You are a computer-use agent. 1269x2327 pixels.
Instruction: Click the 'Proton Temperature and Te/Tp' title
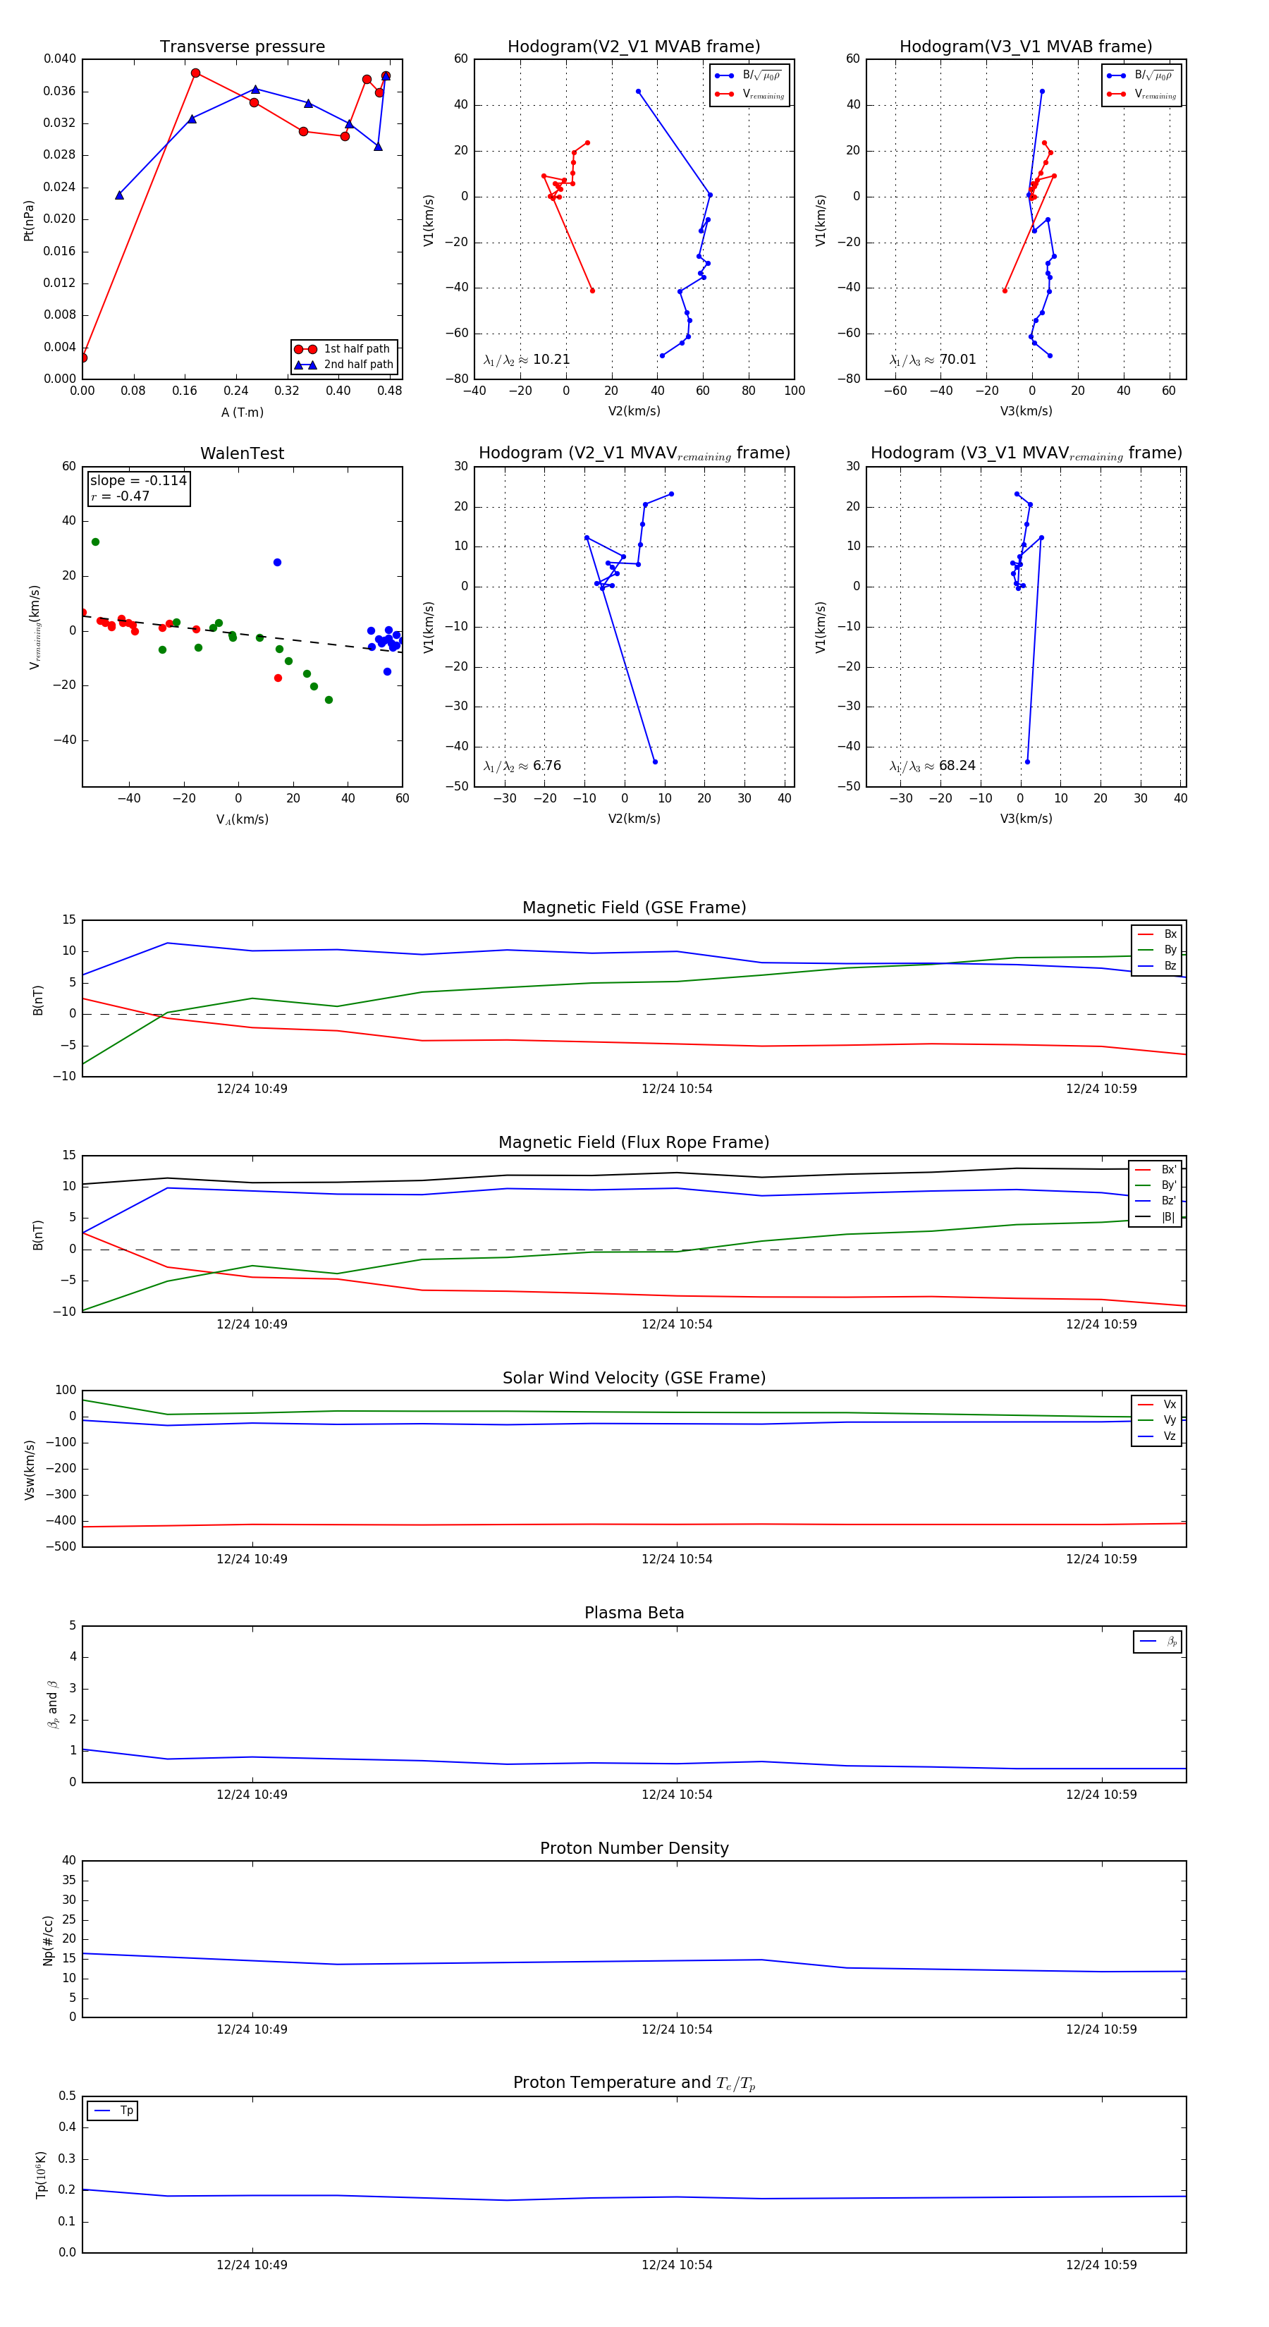634,2082
